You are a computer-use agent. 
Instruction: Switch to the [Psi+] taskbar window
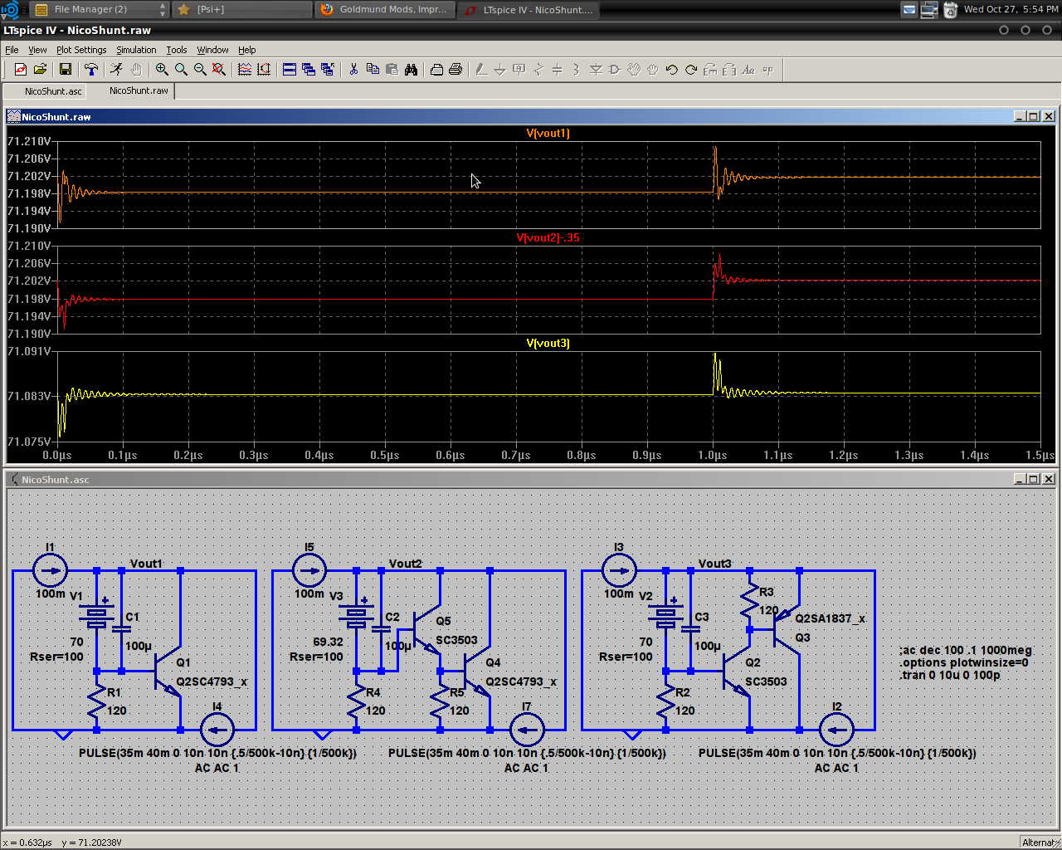[x=241, y=9]
